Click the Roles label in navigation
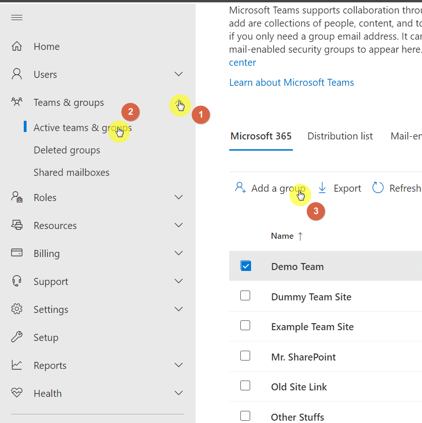This screenshot has width=422, height=423. (x=45, y=198)
